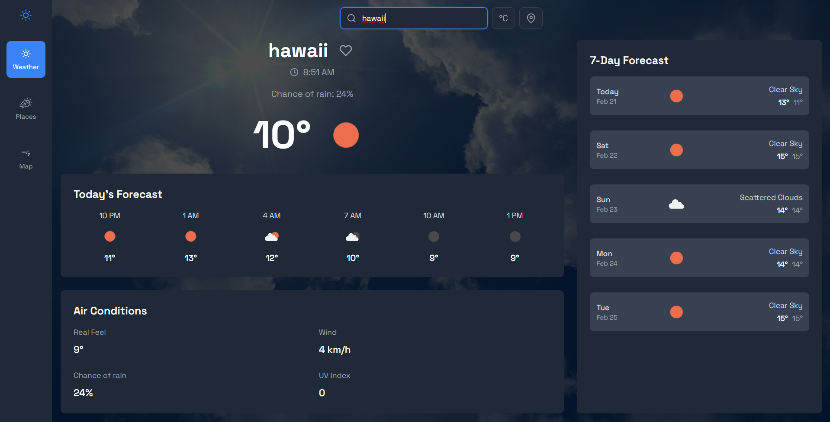Click the 4 AM partly cloudy icon
This screenshot has height=422, width=830.
tap(272, 236)
